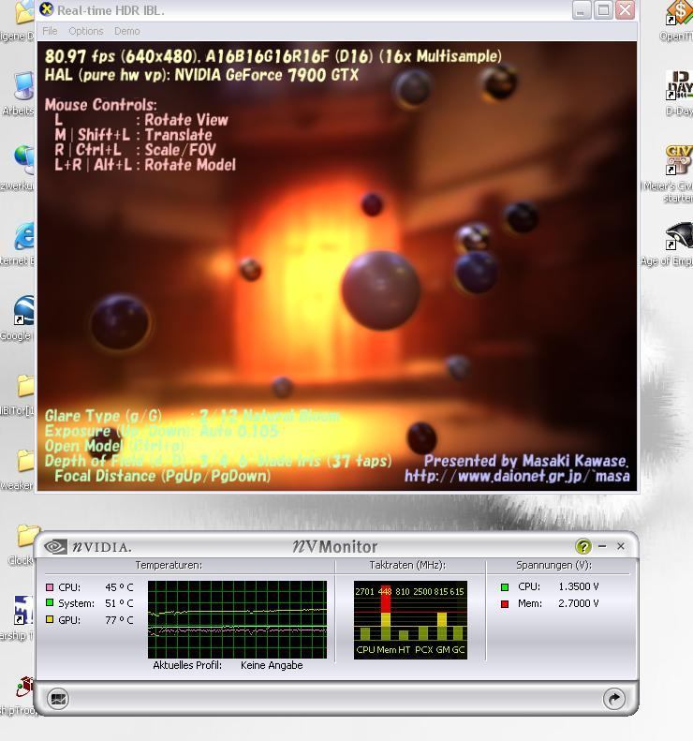The width and height of the screenshot is (693, 741).
Task: Click the GPU temperature value 77 °C
Action: pyautogui.click(x=119, y=620)
